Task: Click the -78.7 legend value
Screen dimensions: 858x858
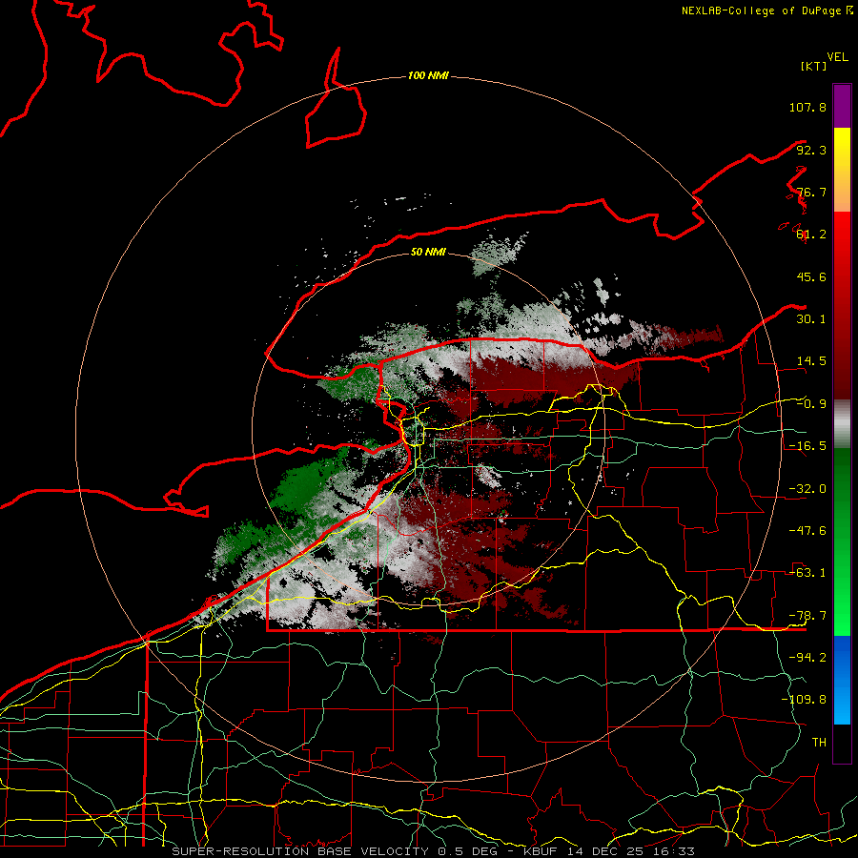Action: pyautogui.click(x=807, y=616)
